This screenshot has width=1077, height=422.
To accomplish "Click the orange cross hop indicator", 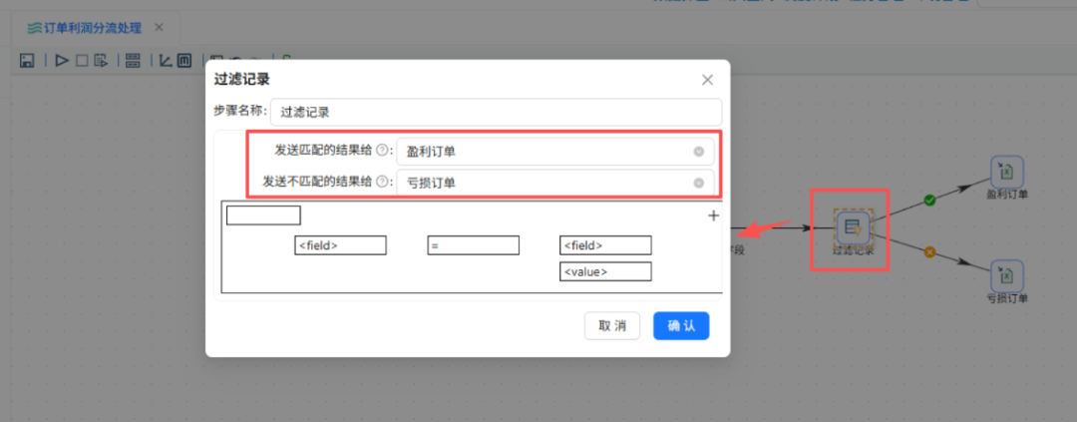I will (x=929, y=252).
